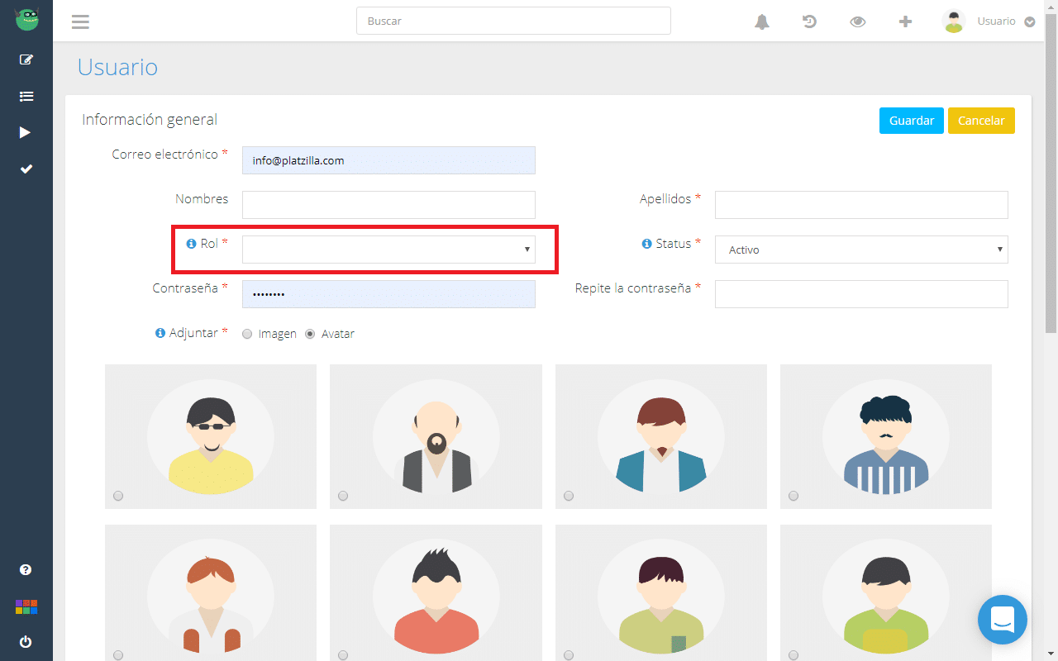The height and width of the screenshot is (661, 1058).
Task: Open the notifications bell
Action: [761, 21]
